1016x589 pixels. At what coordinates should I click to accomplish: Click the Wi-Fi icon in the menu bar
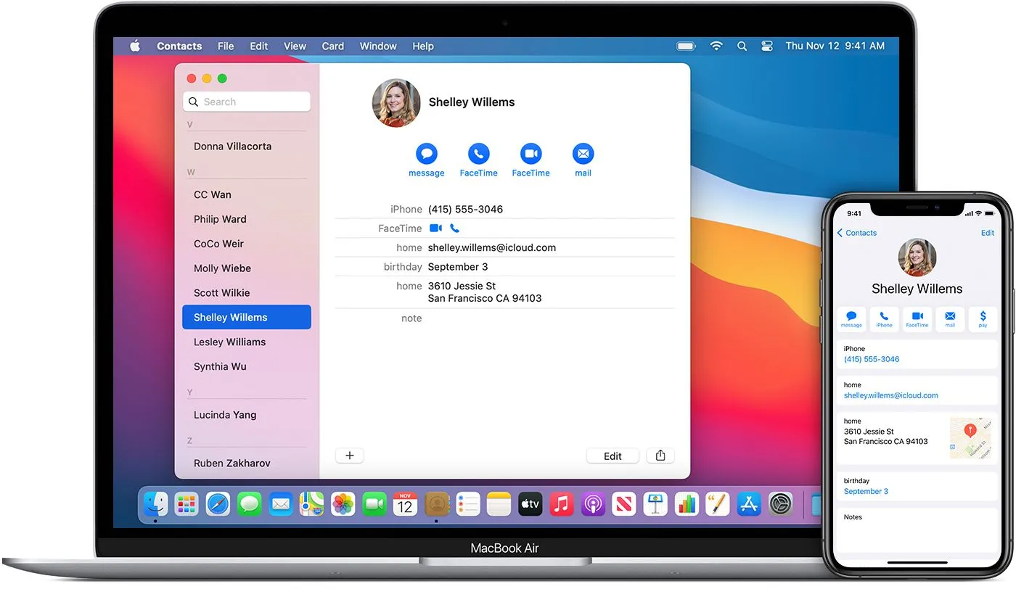tap(716, 45)
